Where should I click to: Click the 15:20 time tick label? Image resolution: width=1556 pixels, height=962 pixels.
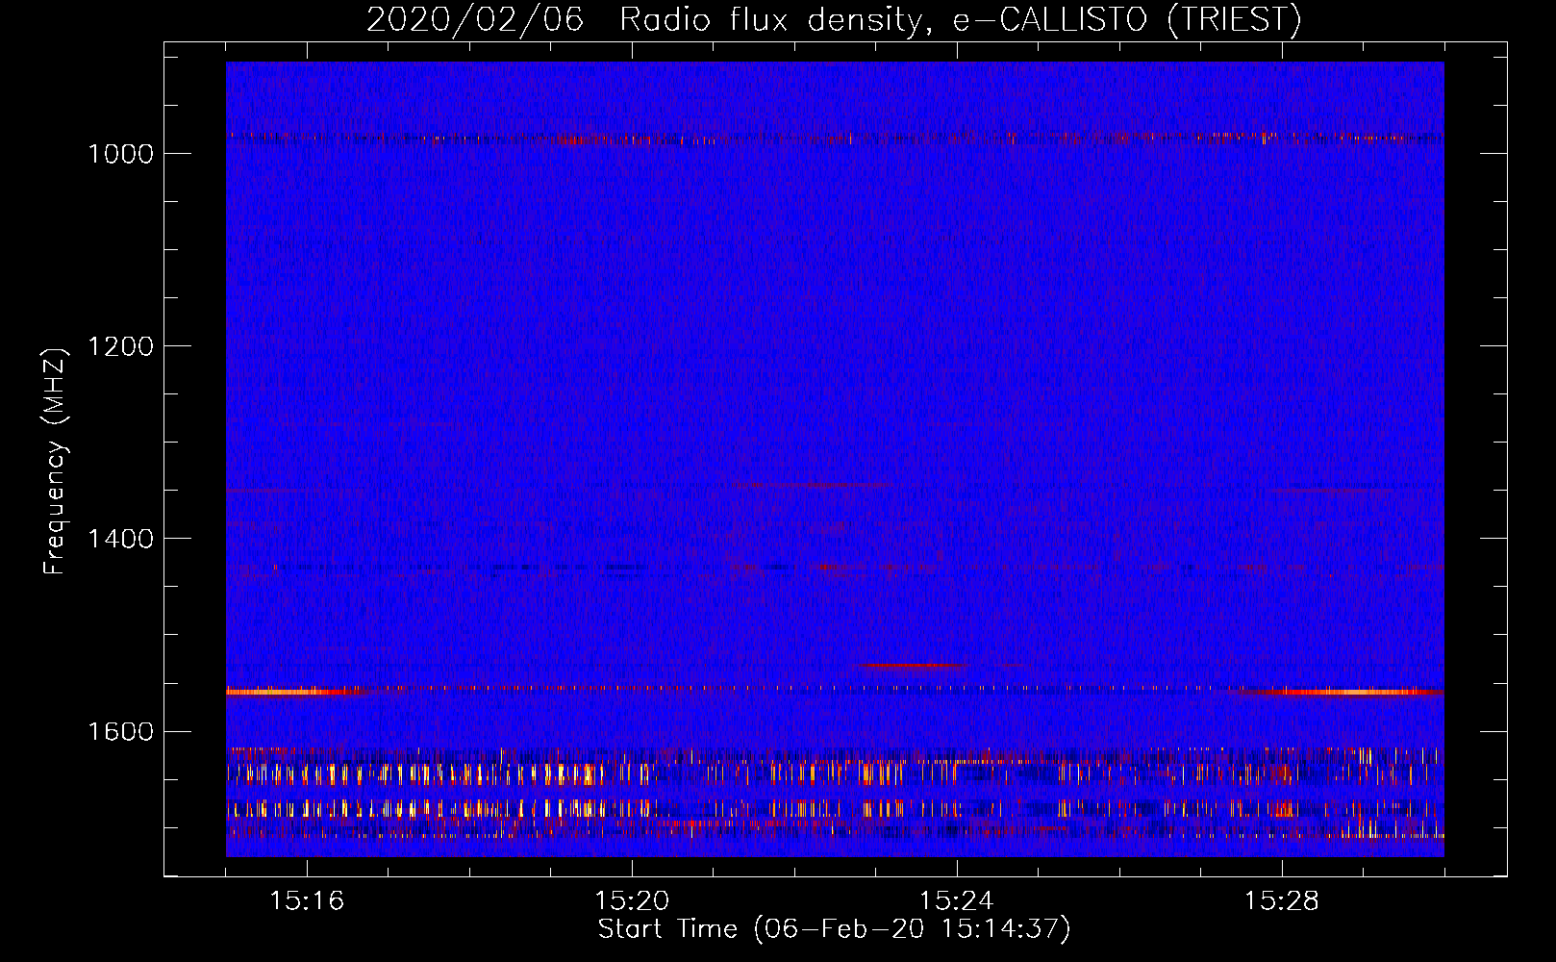pyautogui.click(x=632, y=901)
